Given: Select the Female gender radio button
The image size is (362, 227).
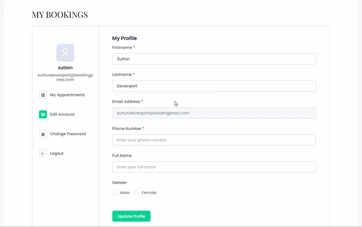Looking at the screenshot, I should coord(137,192).
